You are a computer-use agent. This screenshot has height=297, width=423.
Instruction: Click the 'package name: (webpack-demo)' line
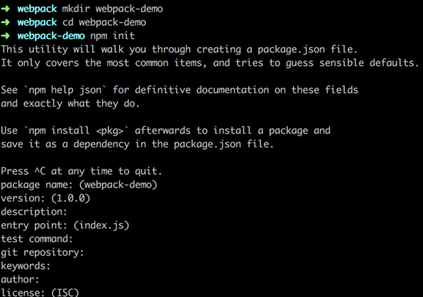pyautogui.click(x=78, y=185)
